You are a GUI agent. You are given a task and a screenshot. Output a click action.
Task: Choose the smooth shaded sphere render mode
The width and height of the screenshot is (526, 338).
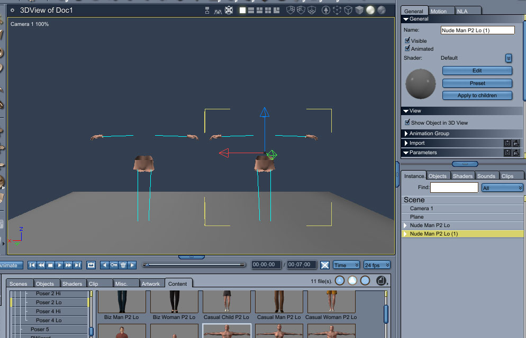coord(370,10)
